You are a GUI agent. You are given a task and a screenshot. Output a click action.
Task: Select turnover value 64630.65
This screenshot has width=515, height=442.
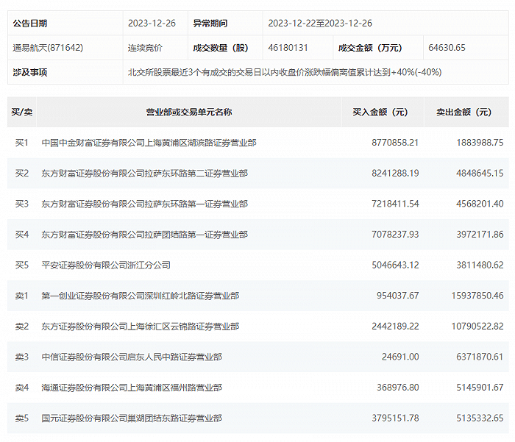447,48
